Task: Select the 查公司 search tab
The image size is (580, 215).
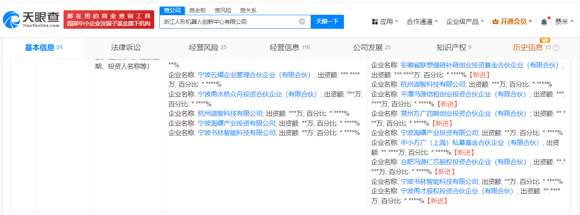Action: coord(172,10)
